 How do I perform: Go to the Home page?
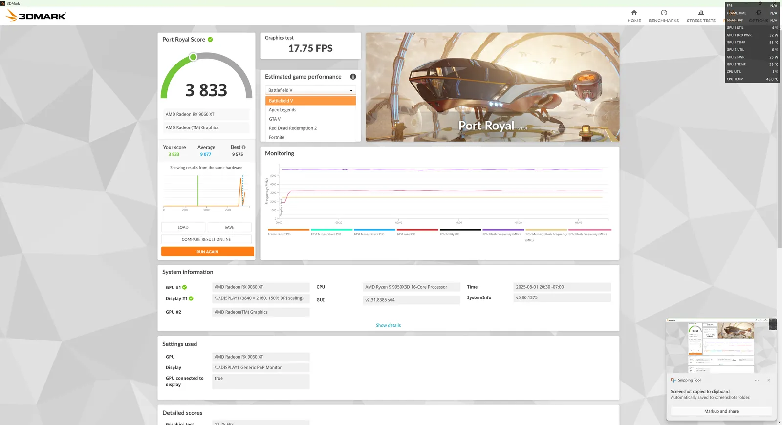[634, 16]
